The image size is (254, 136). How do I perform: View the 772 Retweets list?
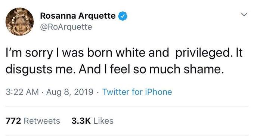[33, 121]
